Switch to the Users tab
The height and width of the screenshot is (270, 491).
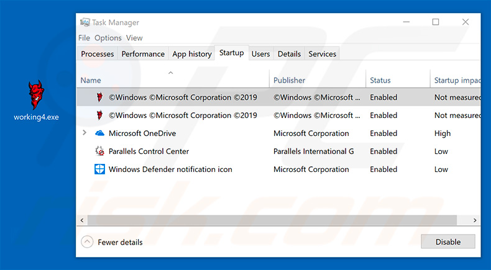click(x=260, y=54)
